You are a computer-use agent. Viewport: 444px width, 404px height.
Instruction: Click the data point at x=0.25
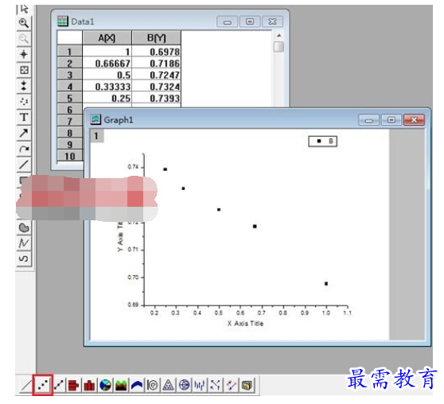pos(166,169)
